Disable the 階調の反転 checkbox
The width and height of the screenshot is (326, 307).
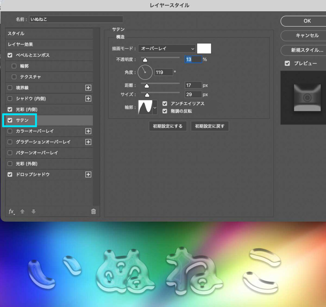165,111
